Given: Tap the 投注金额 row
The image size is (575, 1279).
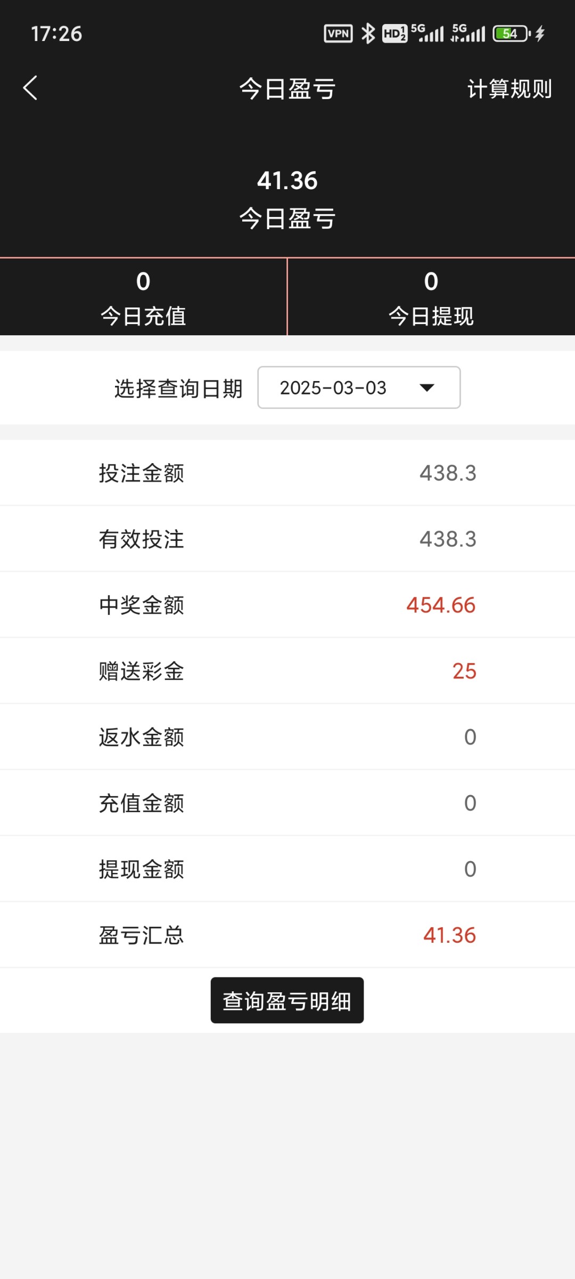Looking at the screenshot, I should pos(287,473).
